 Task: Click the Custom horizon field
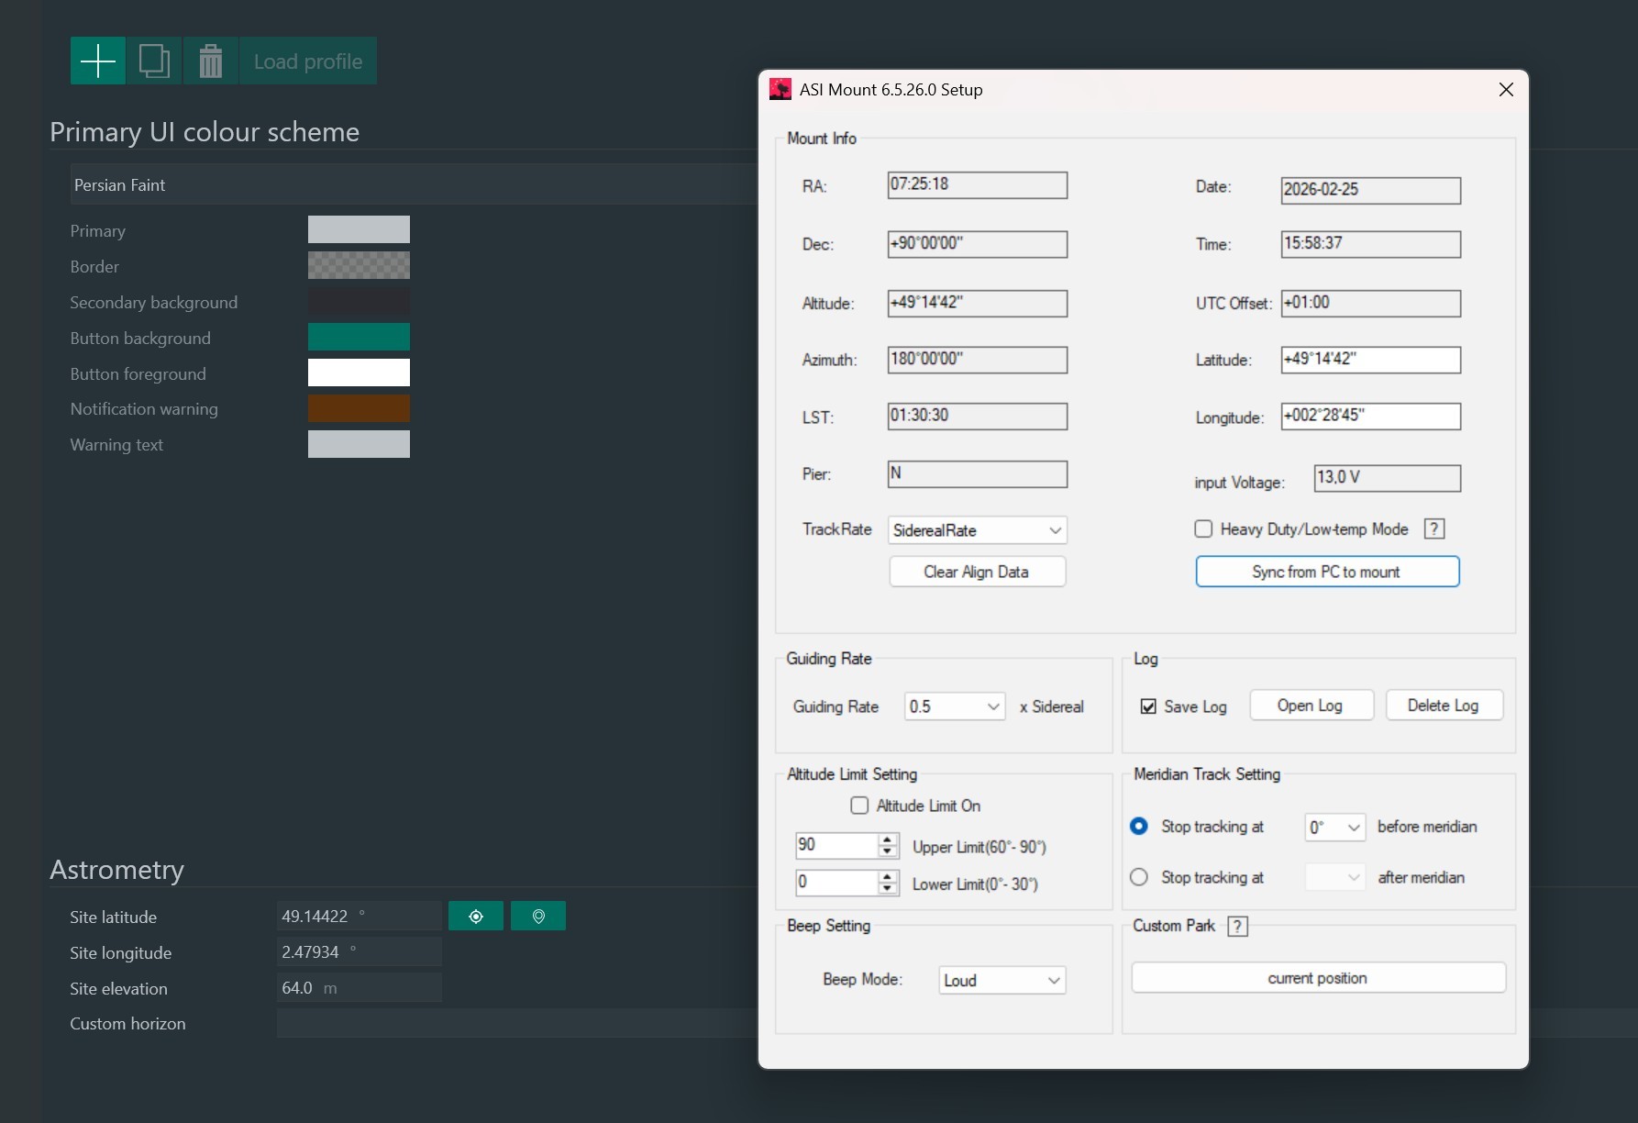(518, 1023)
